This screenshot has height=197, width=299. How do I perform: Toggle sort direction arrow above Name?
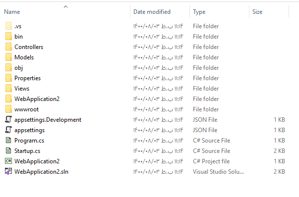(x=65, y=6)
